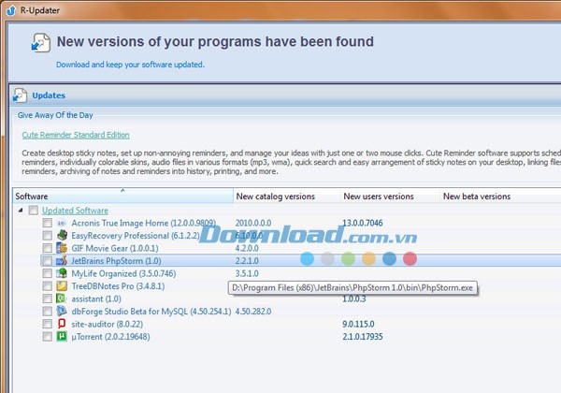Click the JetBrains PhpStorm icon
Screen dimensions: 561x393
(62, 260)
